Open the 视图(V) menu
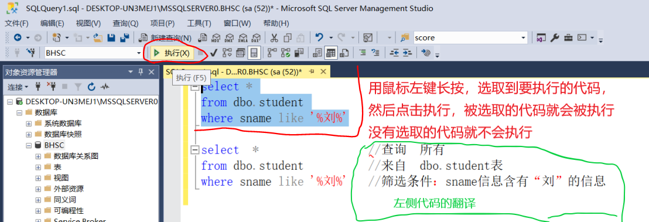649x222 pixels. point(88,23)
